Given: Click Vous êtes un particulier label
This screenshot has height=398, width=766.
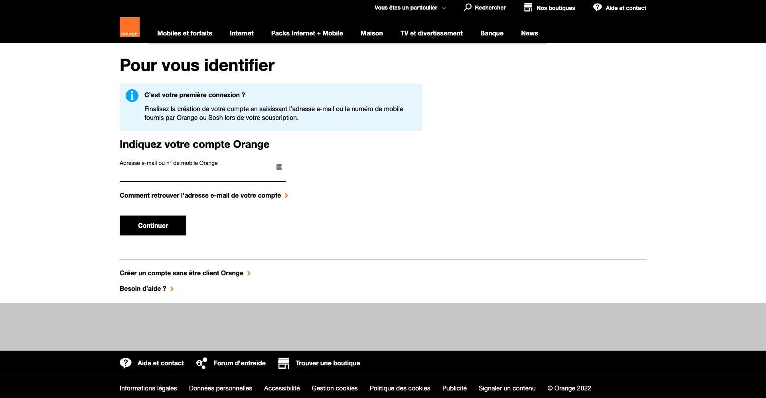Looking at the screenshot, I should pos(406,8).
